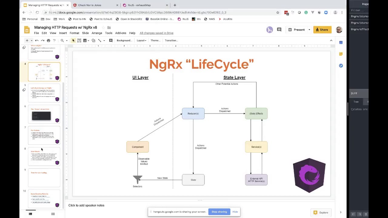Open the Chrome three-dot menu
Viewport: 388px width, 218px height.
pos(342,12)
